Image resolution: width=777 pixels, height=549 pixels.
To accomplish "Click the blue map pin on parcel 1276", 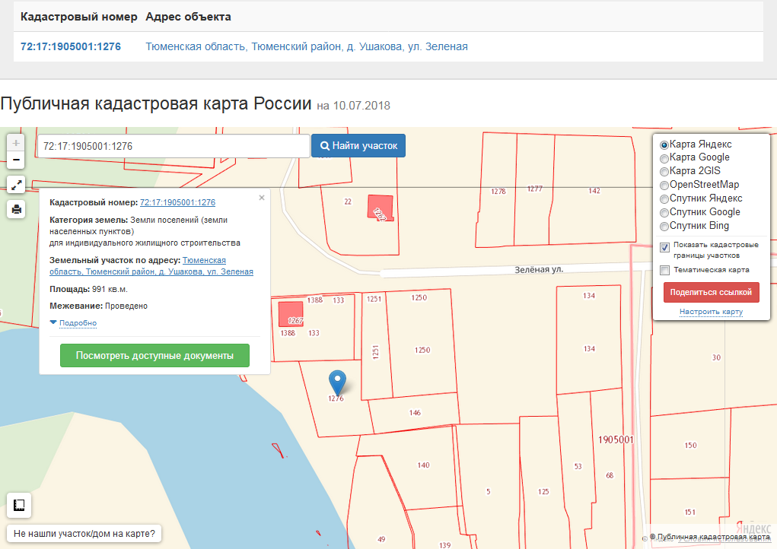I will click(x=337, y=382).
